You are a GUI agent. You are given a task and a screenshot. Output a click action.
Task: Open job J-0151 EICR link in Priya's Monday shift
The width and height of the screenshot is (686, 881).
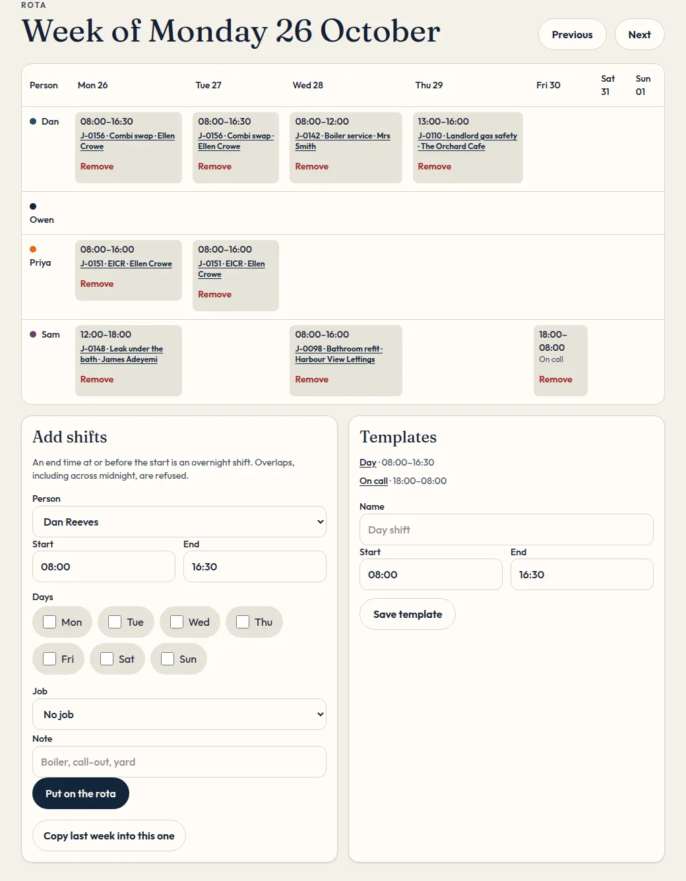(126, 264)
